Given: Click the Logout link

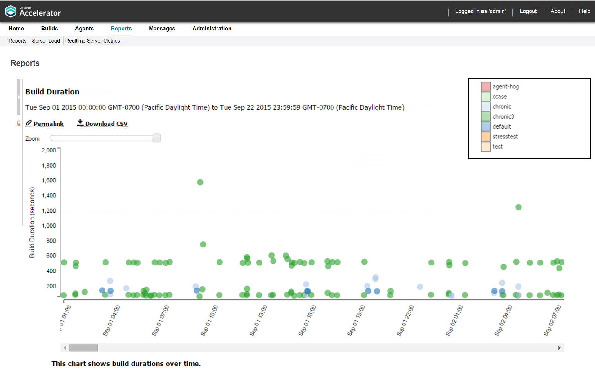Looking at the screenshot, I should tap(528, 11).
